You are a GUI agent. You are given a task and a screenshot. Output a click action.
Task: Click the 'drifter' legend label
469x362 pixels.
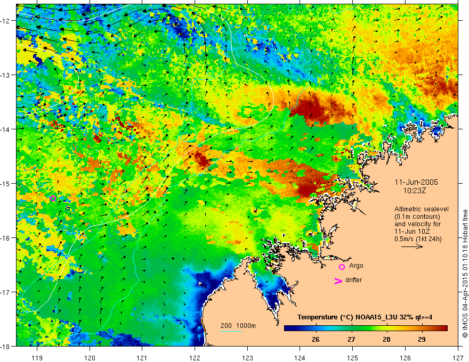(353, 280)
